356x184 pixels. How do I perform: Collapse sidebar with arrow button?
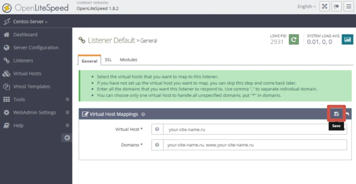pyautogui.click(x=67, y=138)
